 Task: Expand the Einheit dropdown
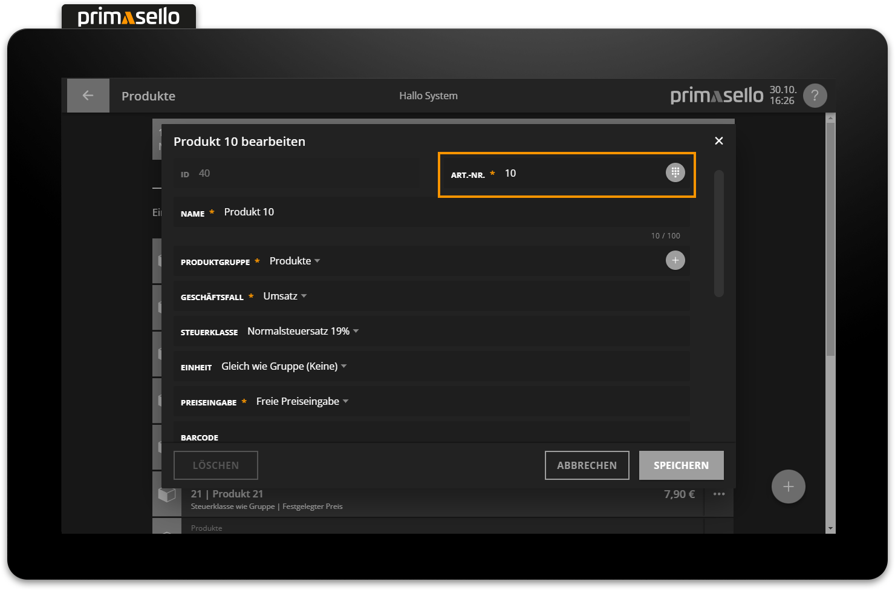tap(283, 365)
